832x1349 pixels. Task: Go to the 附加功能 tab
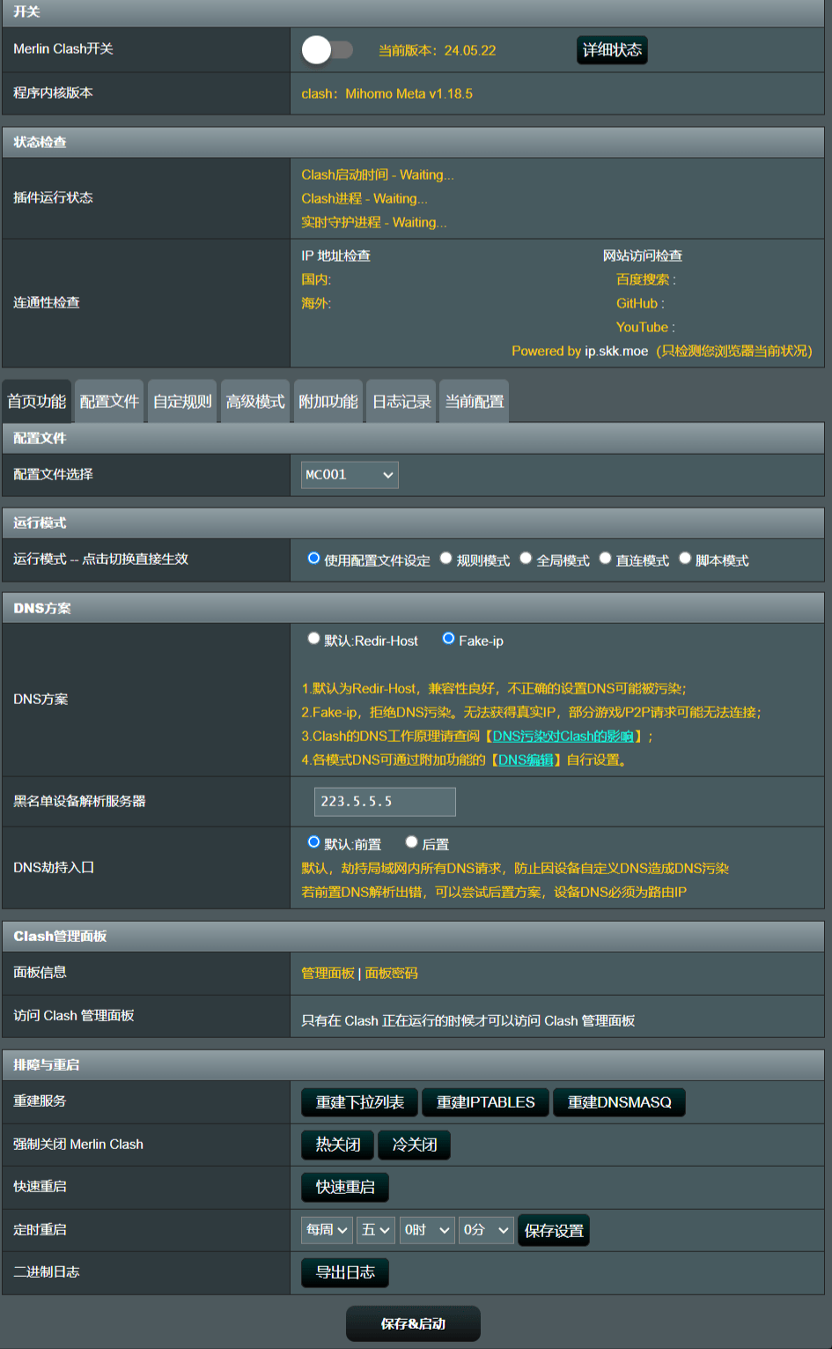[328, 402]
